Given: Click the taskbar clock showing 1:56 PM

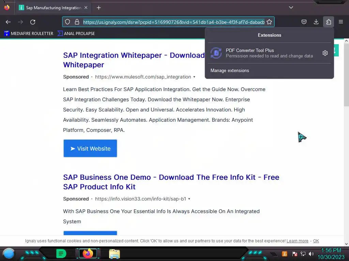Looking at the screenshot, I should tap(331, 254).
